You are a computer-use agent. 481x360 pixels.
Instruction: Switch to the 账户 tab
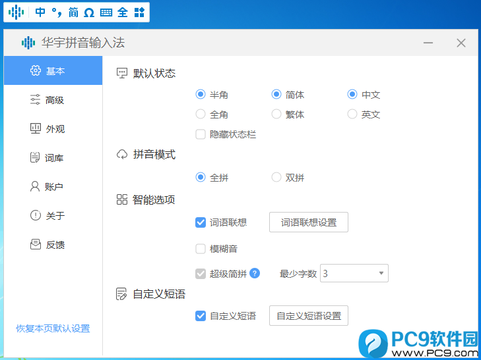53,186
